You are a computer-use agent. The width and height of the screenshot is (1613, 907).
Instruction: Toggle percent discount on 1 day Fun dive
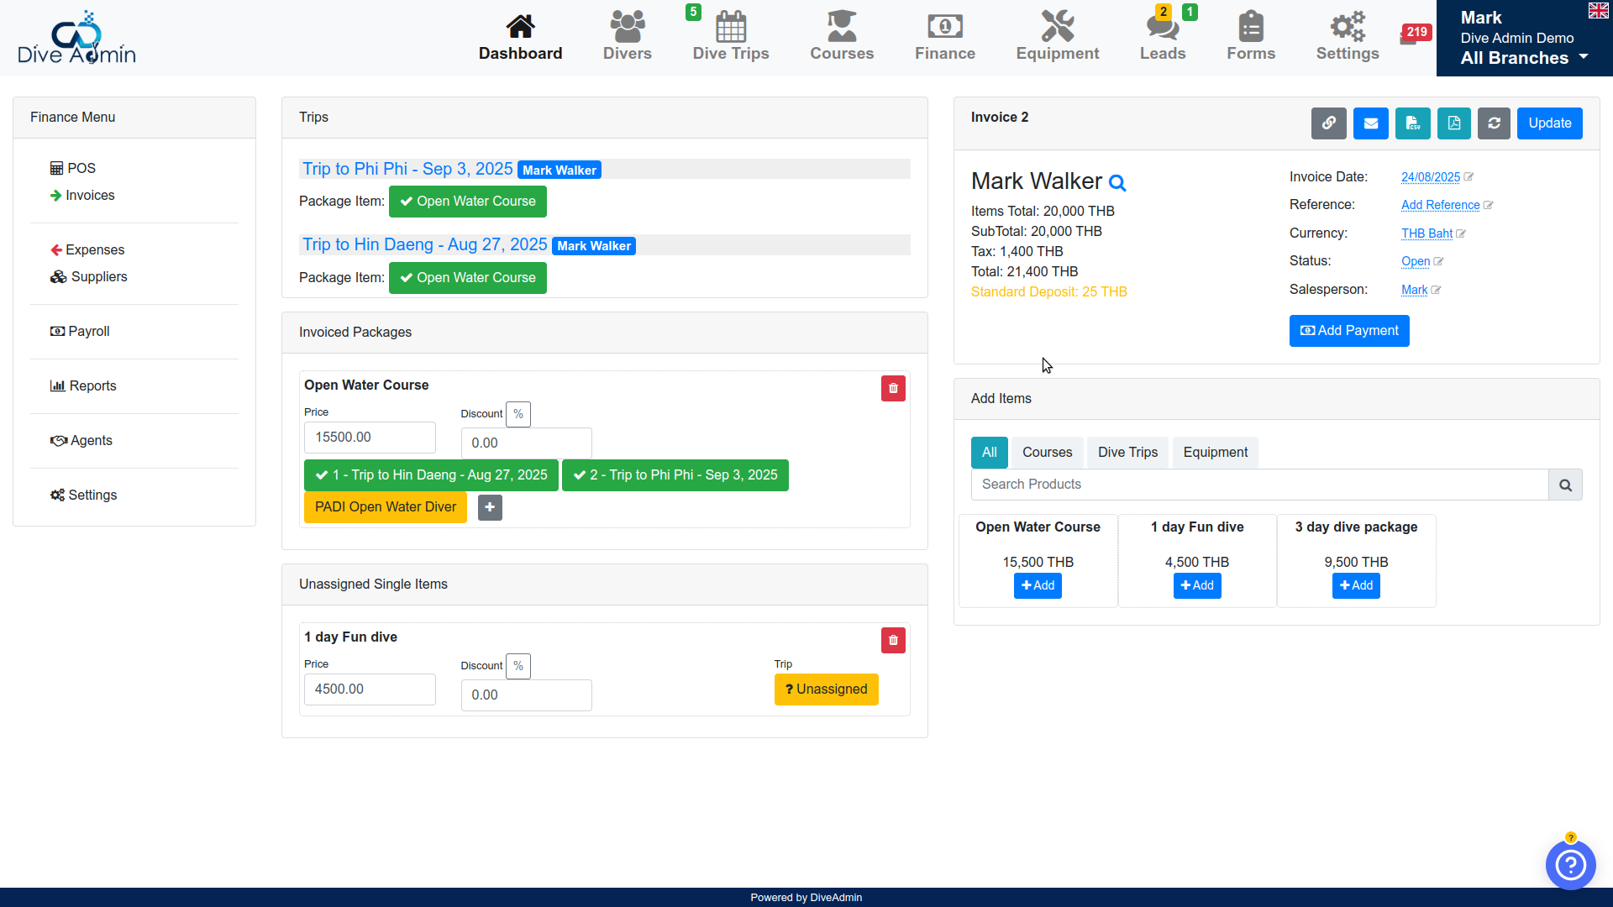tap(518, 666)
